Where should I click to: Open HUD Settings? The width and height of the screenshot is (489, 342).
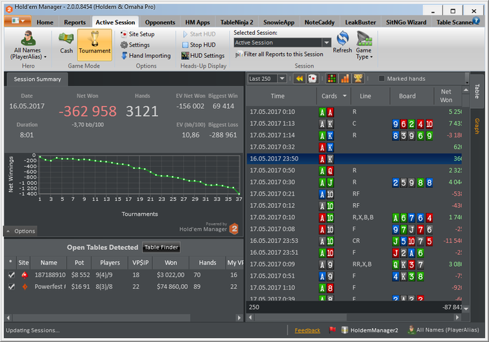(x=203, y=55)
